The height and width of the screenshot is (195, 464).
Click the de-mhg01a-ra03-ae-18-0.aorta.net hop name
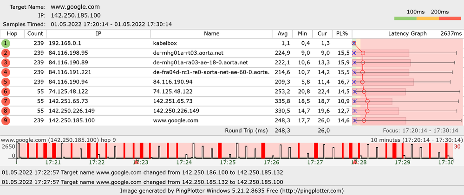200,63
